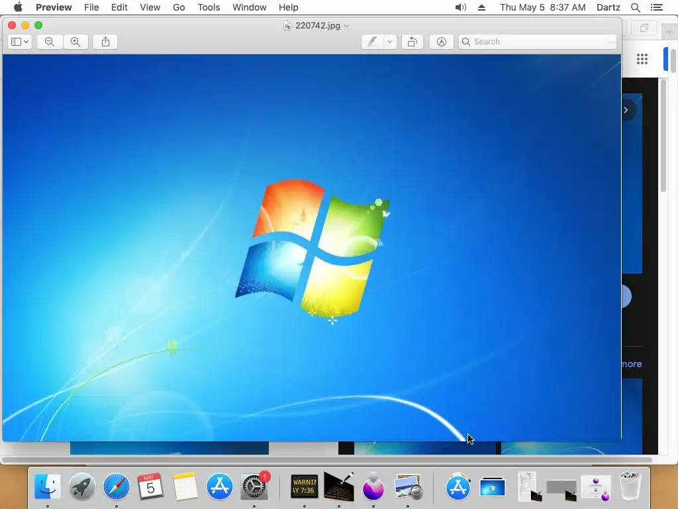Open the Help menu
This screenshot has height=509, width=678.
coord(289,7)
